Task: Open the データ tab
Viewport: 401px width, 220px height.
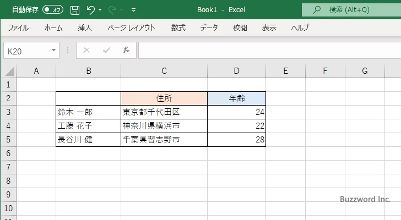Action: coord(209,28)
